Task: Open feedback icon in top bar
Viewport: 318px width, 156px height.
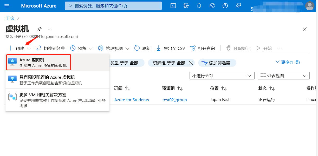Action: coord(238,6)
